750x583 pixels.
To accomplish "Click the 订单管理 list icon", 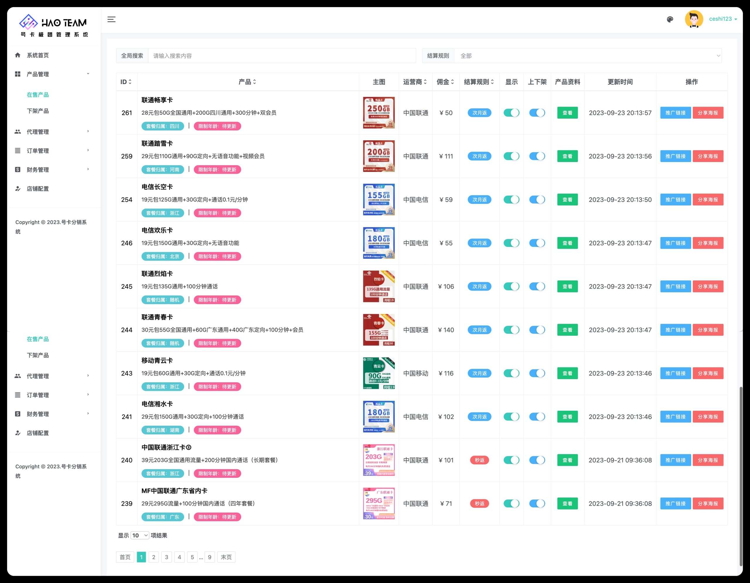I will point(18,150).
